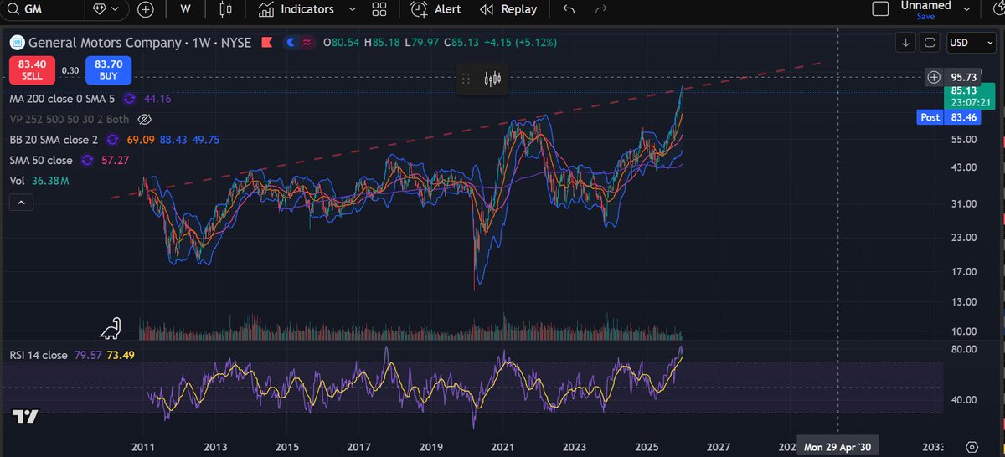Select the MA 200 close indicator legend
Viewport: 1005px width, 457px height.
(62, 98)
